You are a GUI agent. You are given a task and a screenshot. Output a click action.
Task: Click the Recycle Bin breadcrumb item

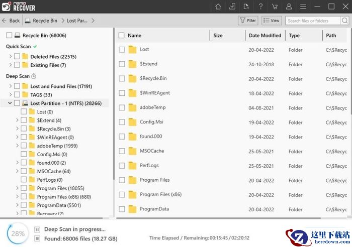pos(45,21)
